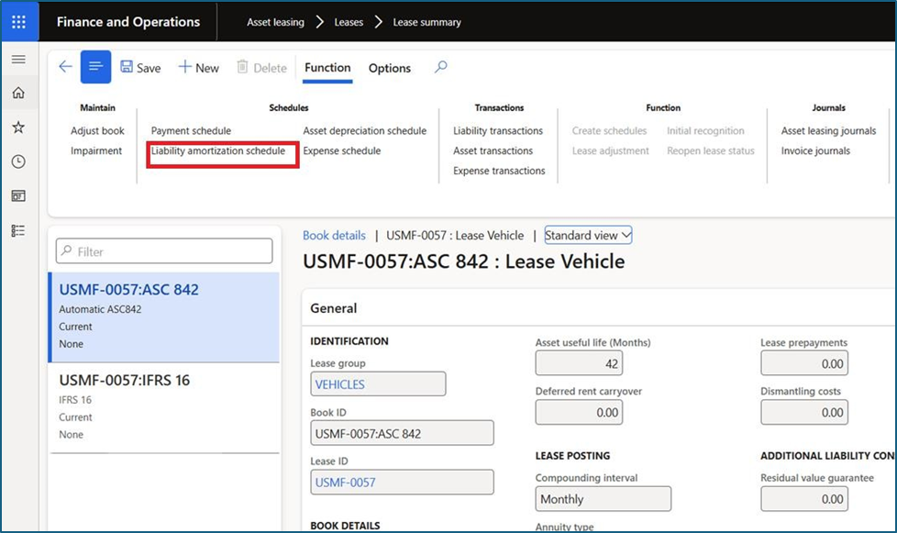Go to Home in sidebar
The height and width of the screenshot is (533, 897).
18,94
